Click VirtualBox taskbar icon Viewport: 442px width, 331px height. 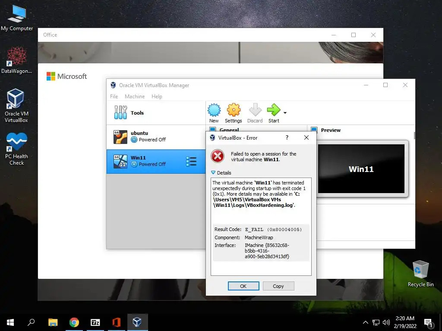click(137, 322)
